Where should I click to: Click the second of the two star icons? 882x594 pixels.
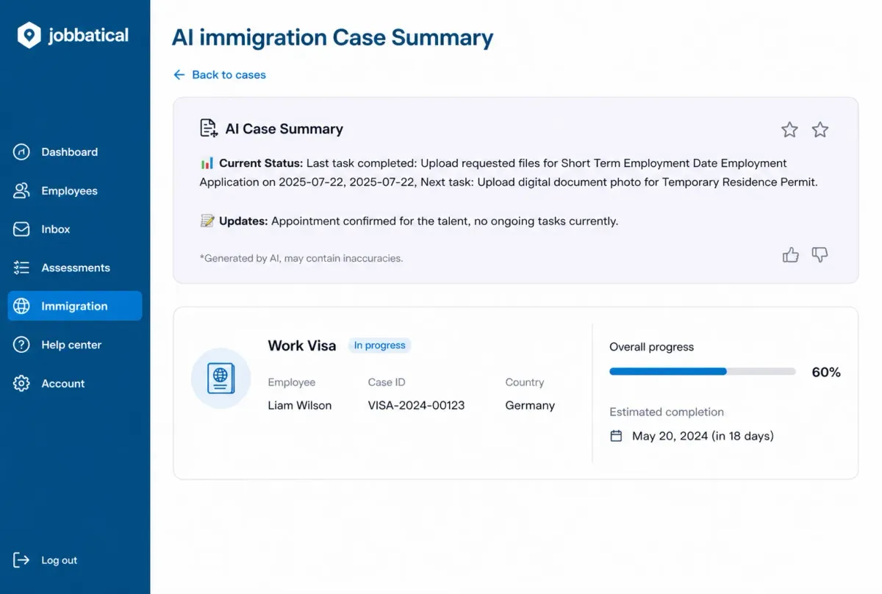pyautogui.click(x=820, y=130)
